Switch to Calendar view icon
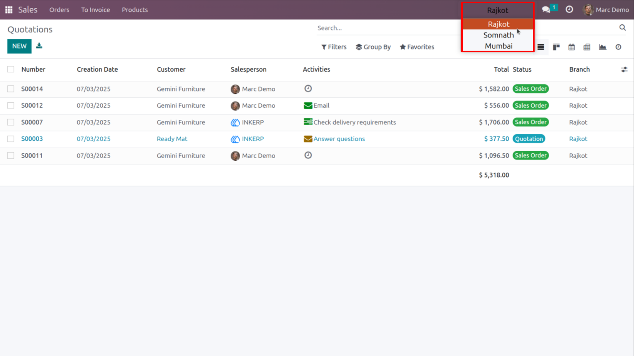 (x=571, y=47)
